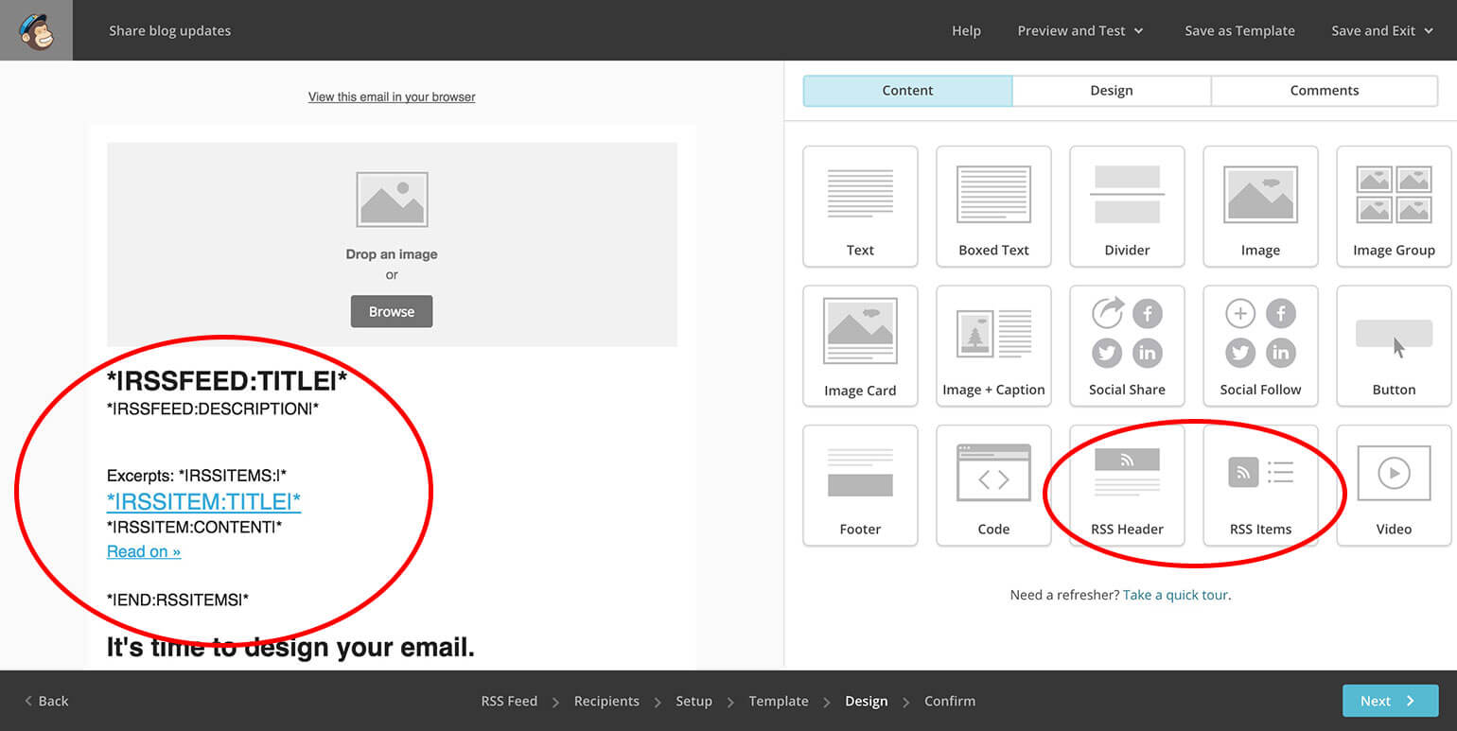Expand the Save and Exit menu
This screenshot has width=1457, height=731.
point(1381,30)
